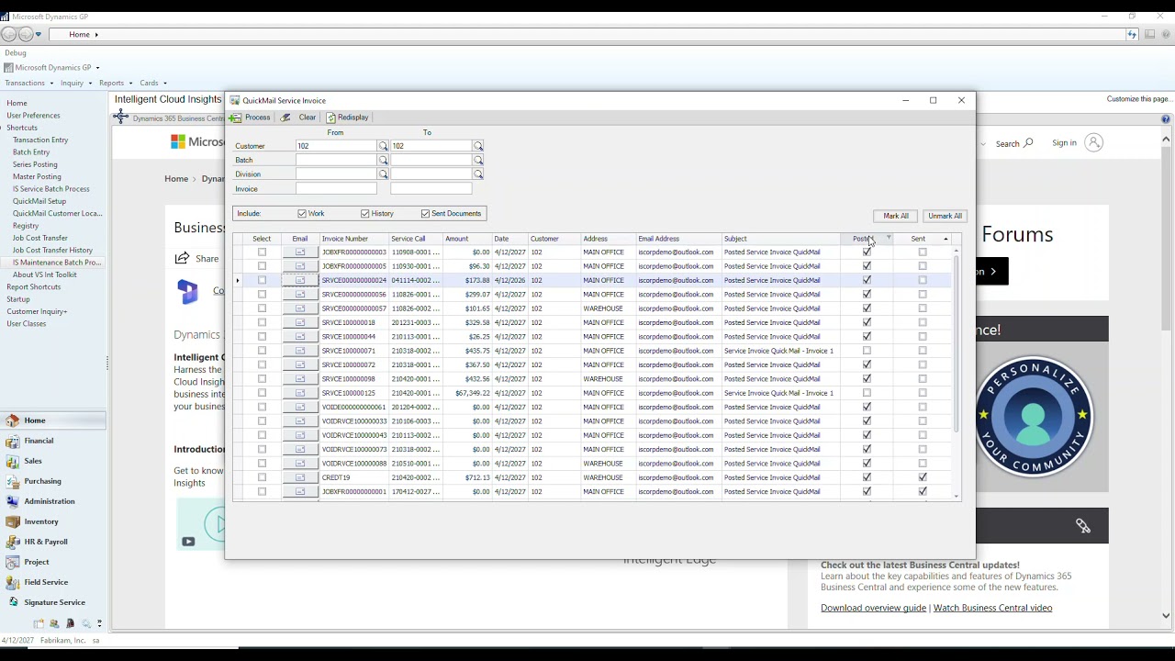Expand navigation pane configure buttons chevron
The width and height of the screenshot is (1175, 661).
coord(99,623)
